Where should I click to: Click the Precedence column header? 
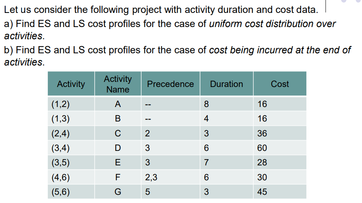(170, 84)
